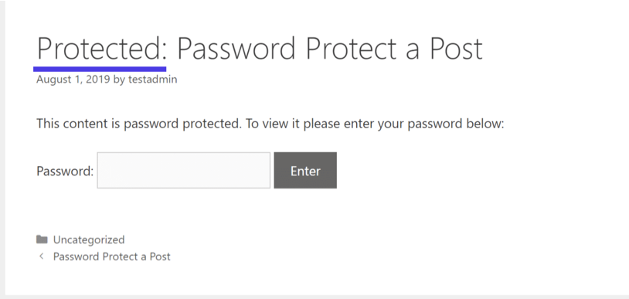Open the Uncategorized category link
629x299 pixels.
point(89,240)
